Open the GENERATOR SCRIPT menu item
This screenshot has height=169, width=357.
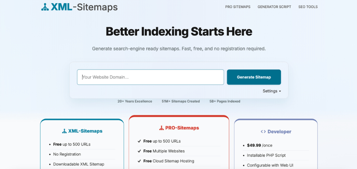pyautogui.click(x=274, y=7)
